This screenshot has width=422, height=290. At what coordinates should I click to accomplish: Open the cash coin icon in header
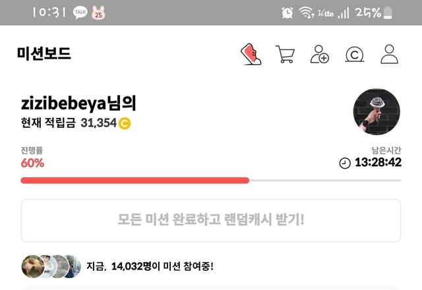coord(355,54)
